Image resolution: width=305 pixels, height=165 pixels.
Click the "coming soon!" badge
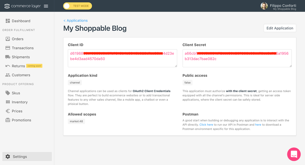pyautogui.click(x=34, y=66)
